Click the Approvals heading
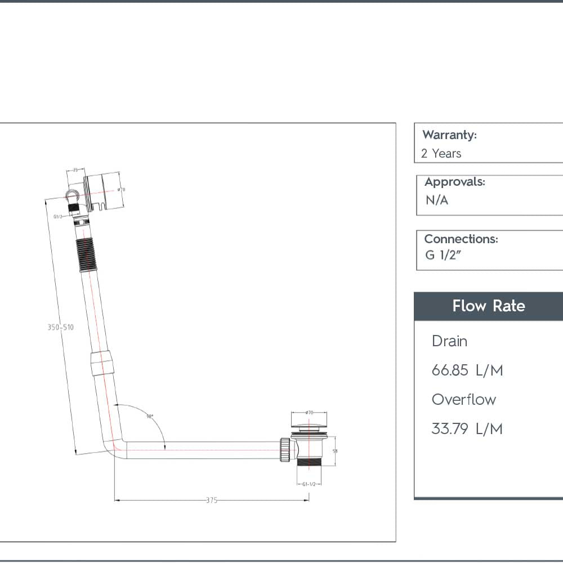563x563 pixels. pos(454,182)
